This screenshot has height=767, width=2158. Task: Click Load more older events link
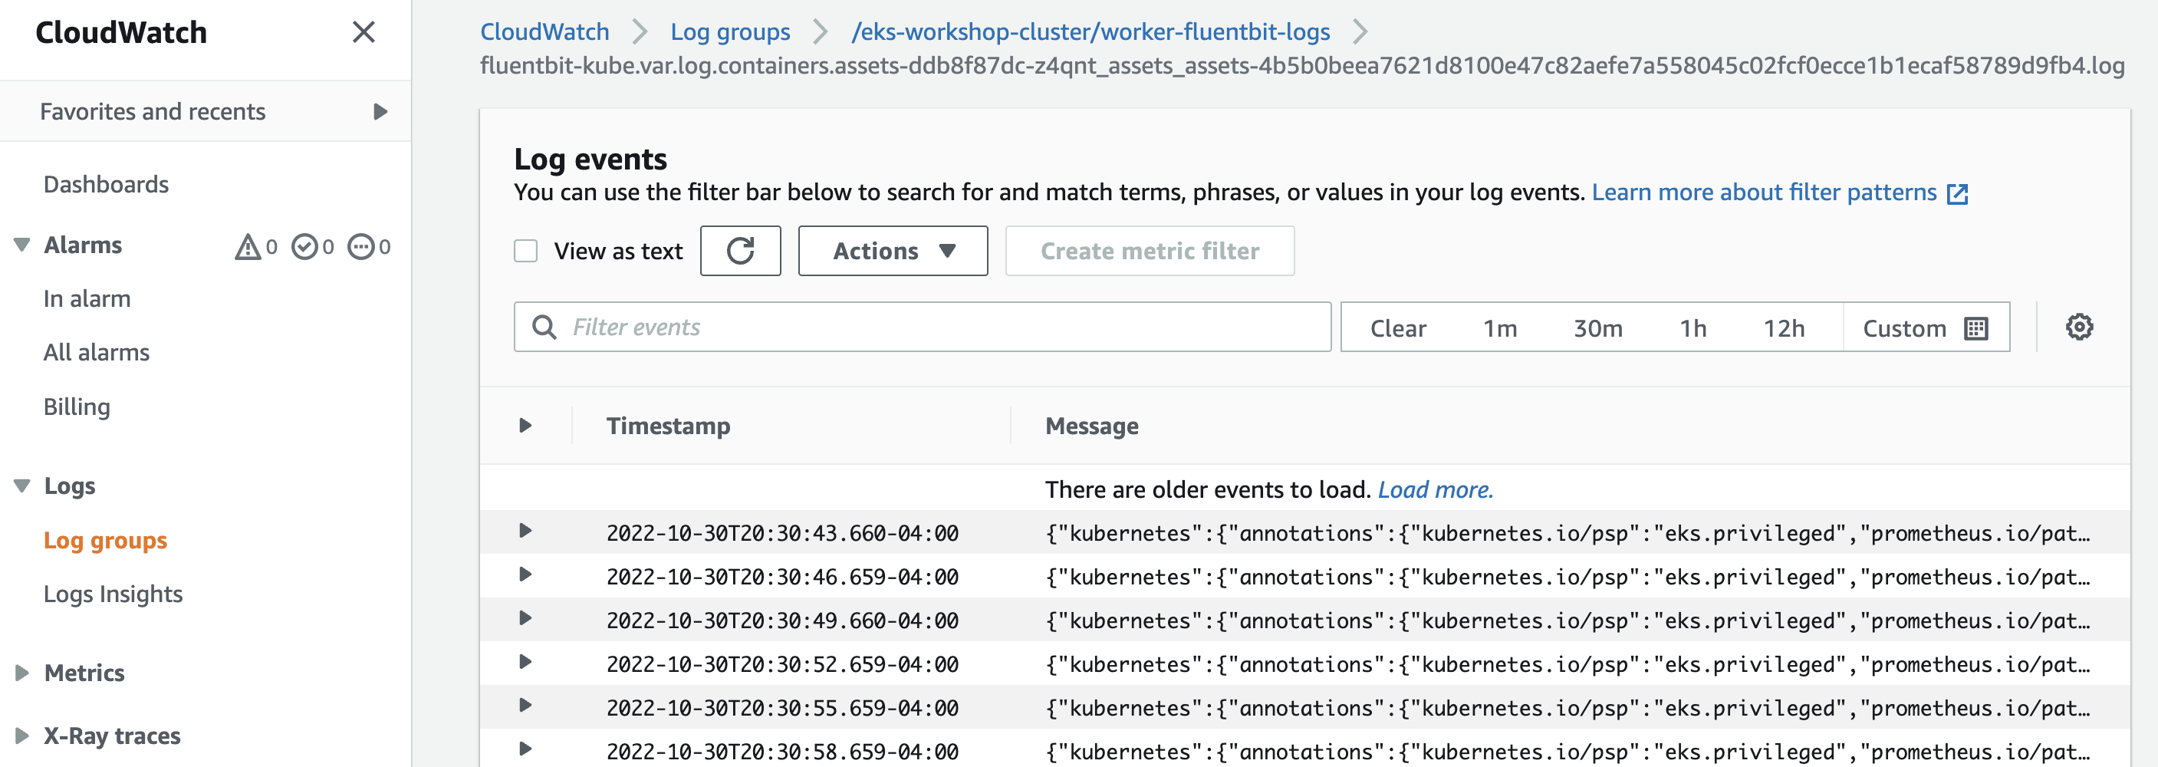click(x=1435, y=489)
